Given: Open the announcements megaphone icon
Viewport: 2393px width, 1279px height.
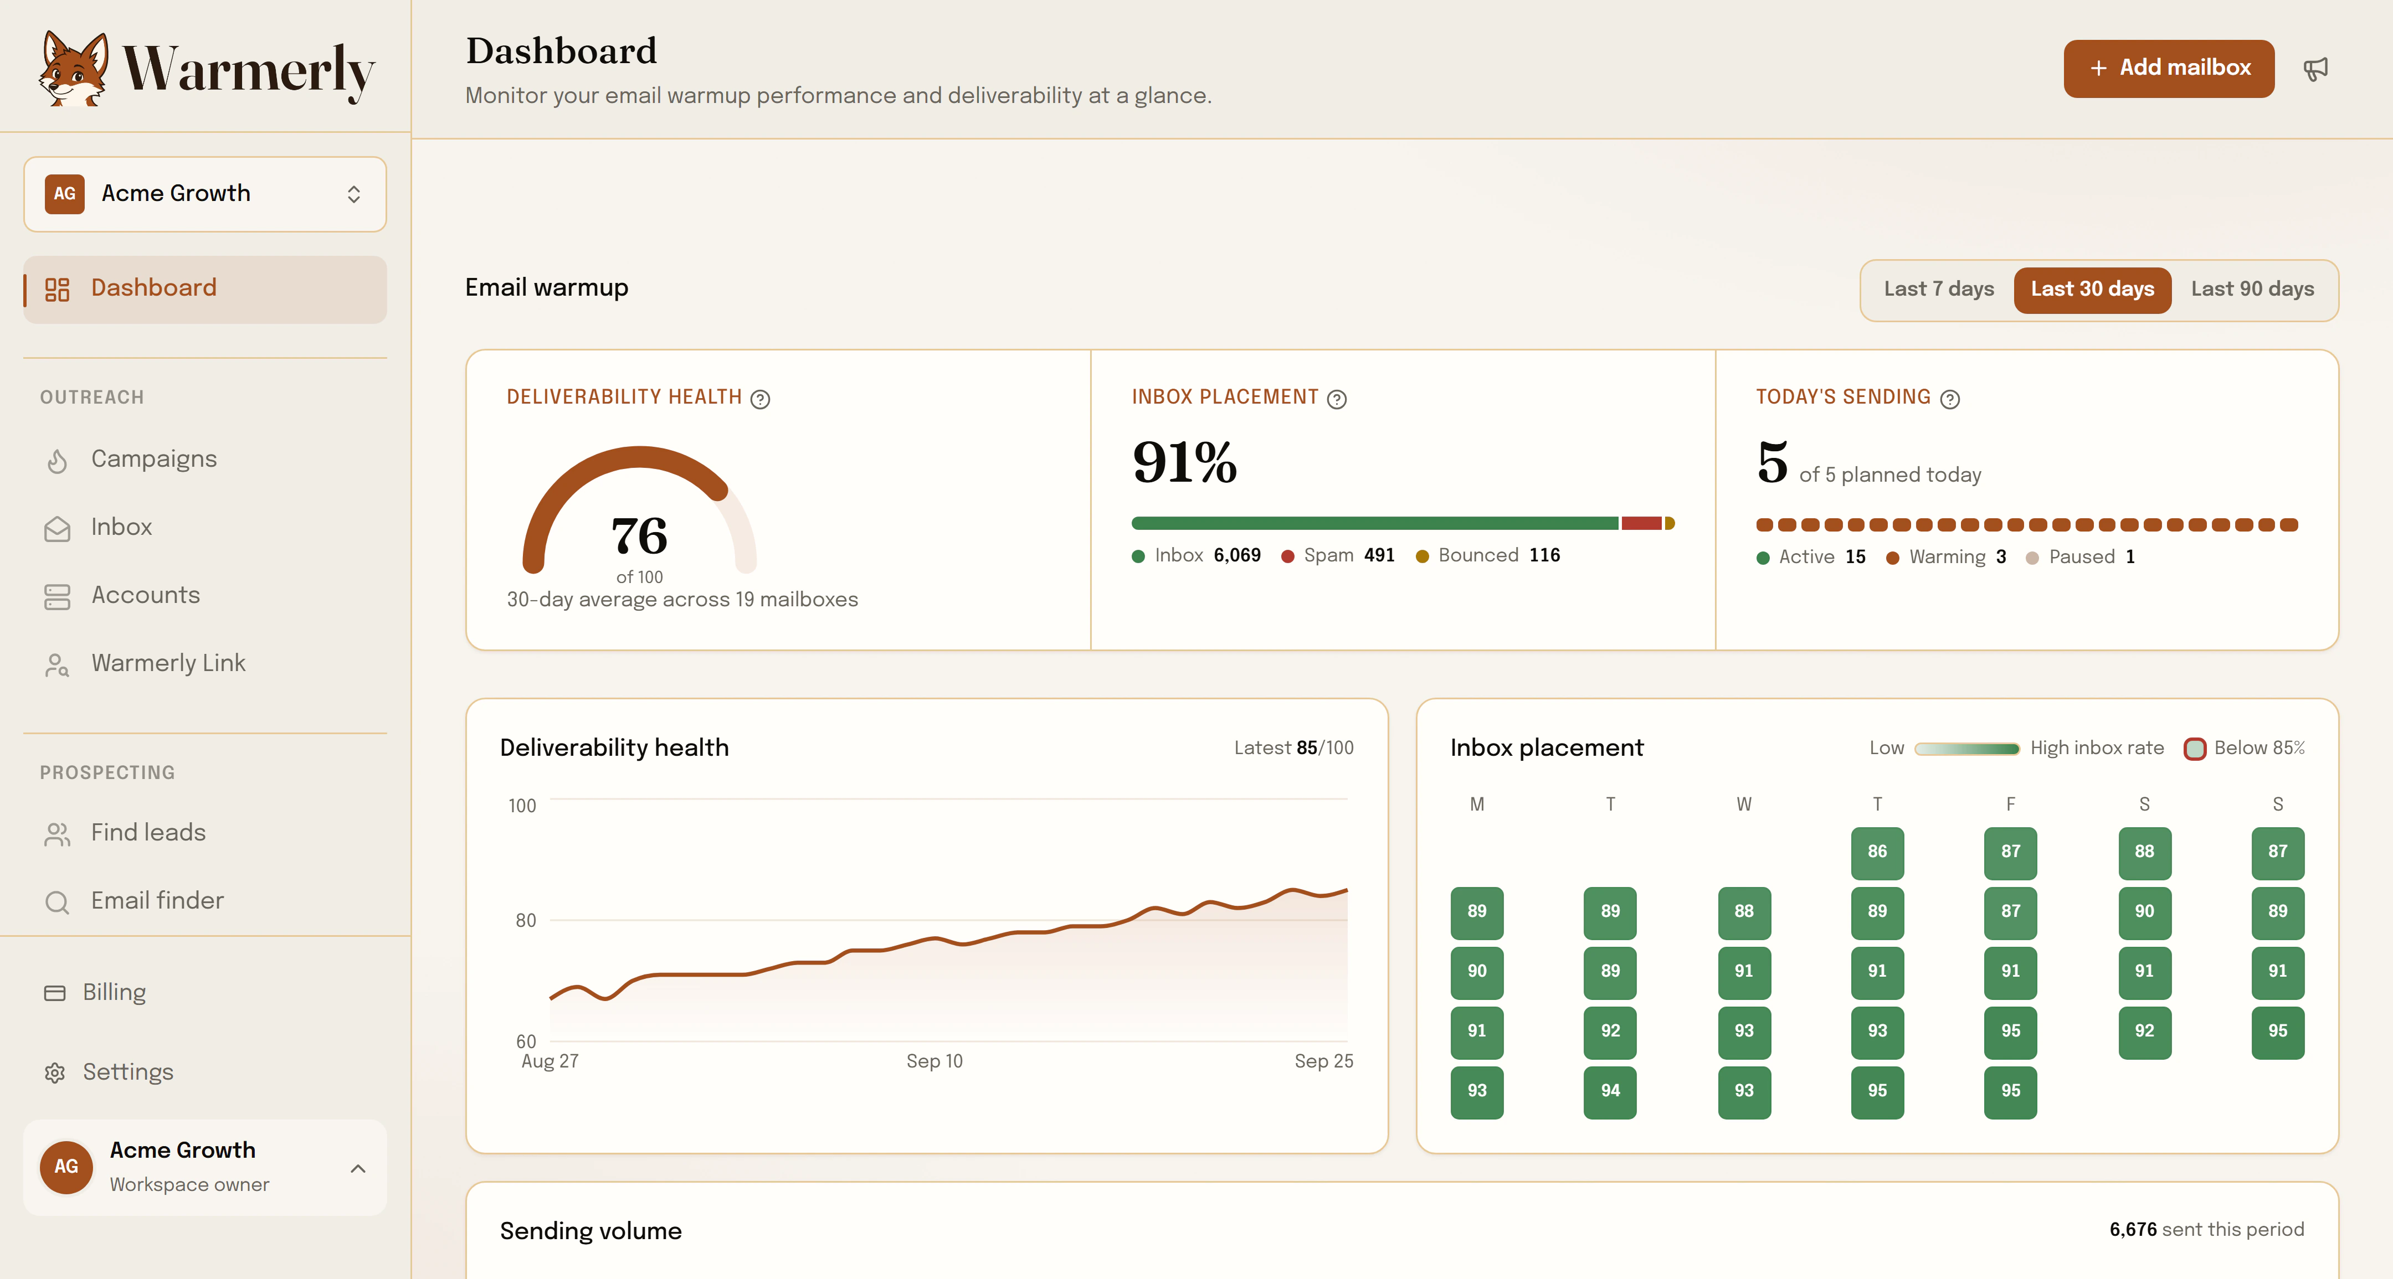Looking at the screenshot, I should pyautogui.click(x=2316, y=69).
